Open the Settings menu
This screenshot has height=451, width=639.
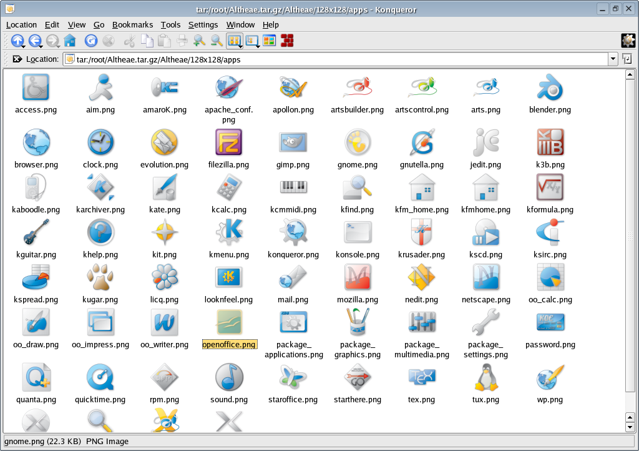coord(203,25)
